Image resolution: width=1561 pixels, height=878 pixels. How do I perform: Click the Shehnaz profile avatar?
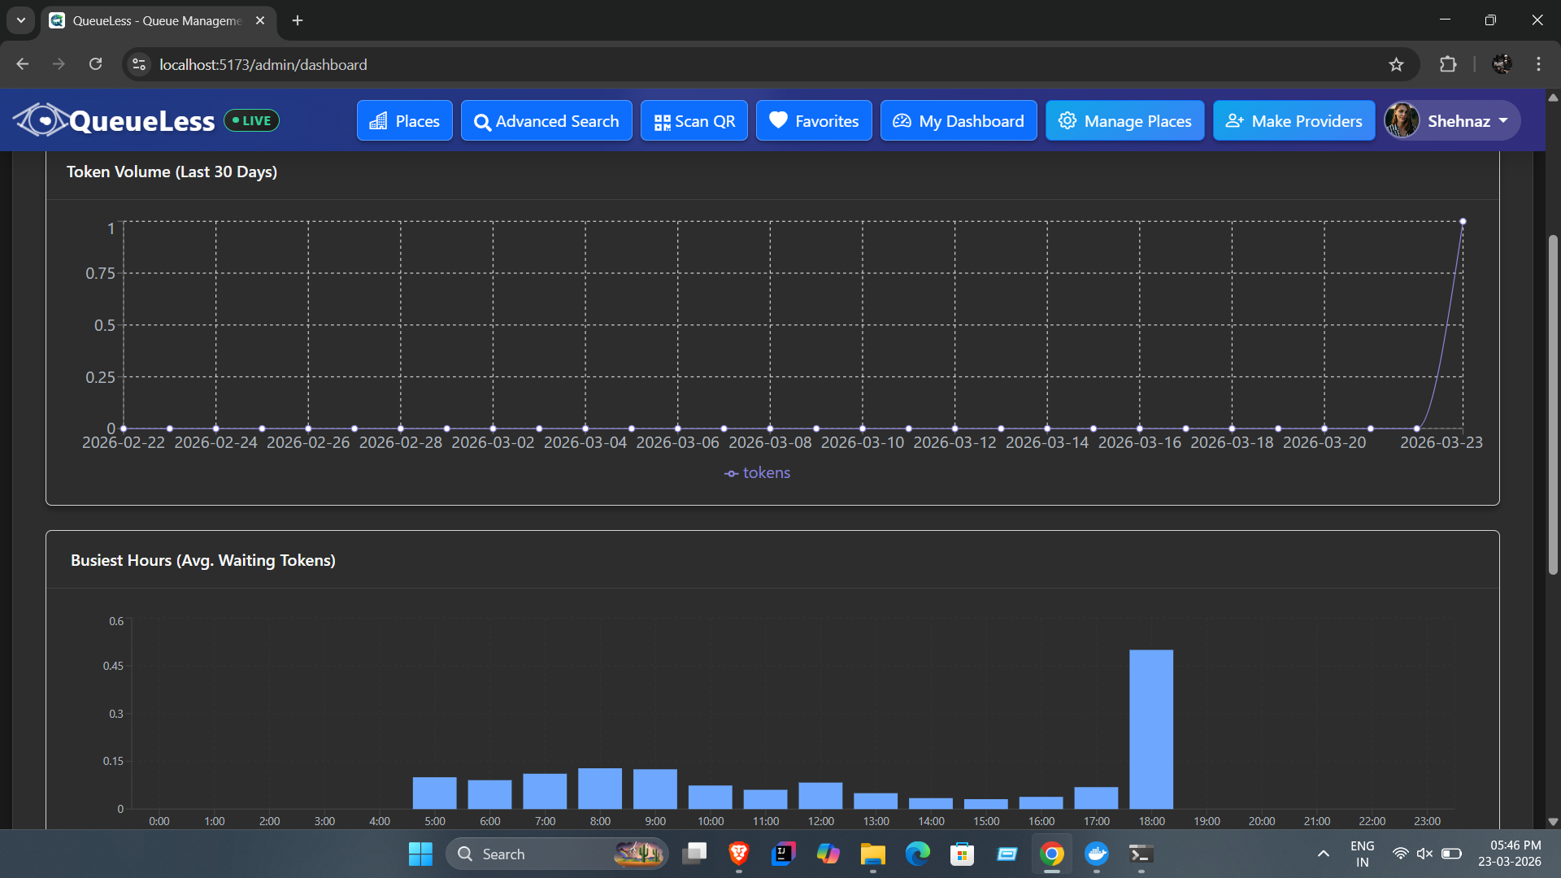(1402, 120)
